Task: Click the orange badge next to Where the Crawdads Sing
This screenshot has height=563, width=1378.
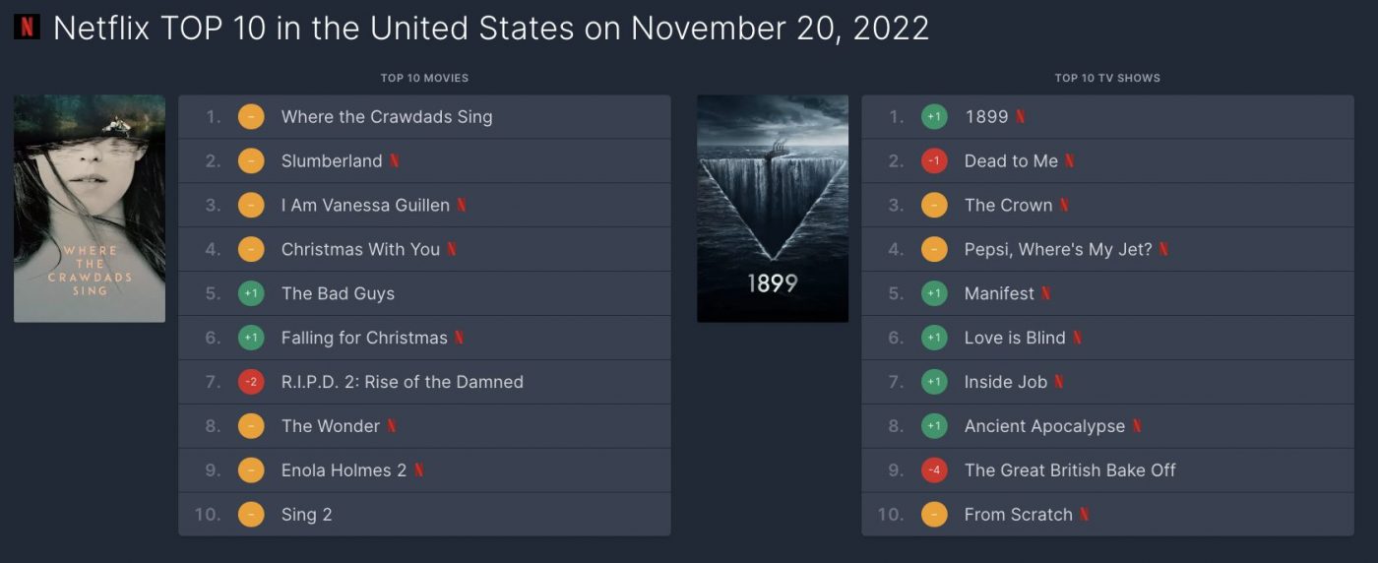Action: tap(251, 117)
